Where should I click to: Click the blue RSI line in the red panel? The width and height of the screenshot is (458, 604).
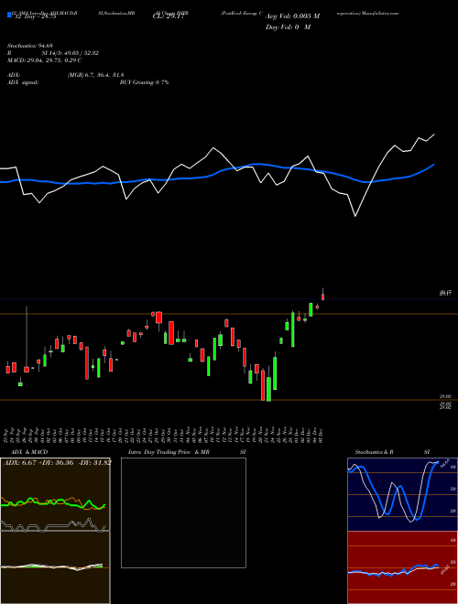[x=393, y=571]
